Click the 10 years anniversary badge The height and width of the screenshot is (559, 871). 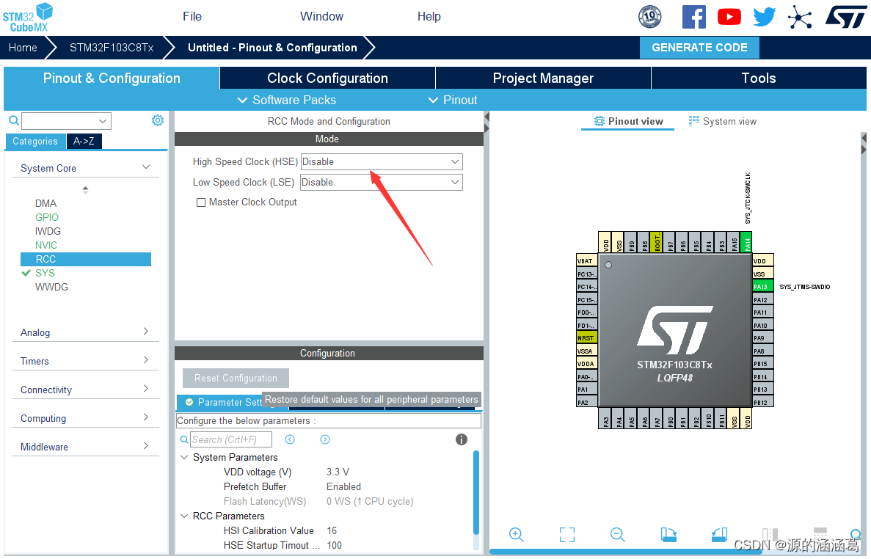coord(650,17)
